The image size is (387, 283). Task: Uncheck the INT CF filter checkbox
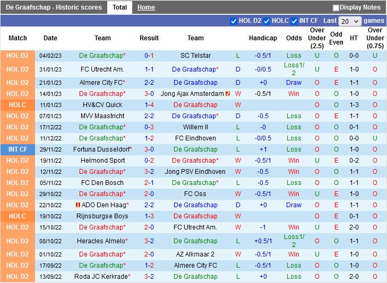[x=294, y=21]
